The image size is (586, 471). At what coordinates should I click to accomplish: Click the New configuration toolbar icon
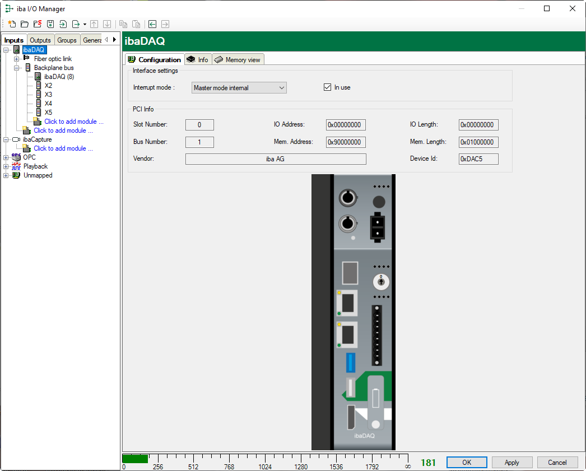pos(12,24)
